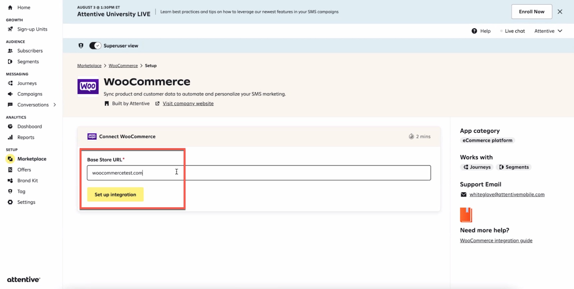Click the Help question mark icon

(474, 31)
